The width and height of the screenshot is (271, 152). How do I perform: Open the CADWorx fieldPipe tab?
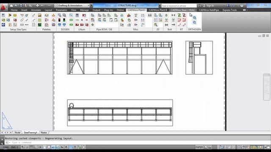[209, 10]
